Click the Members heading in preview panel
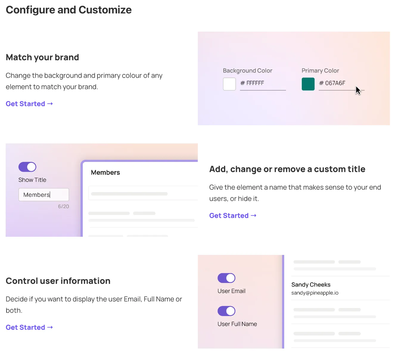Screen dimensions: 398x356 (105, 173)
